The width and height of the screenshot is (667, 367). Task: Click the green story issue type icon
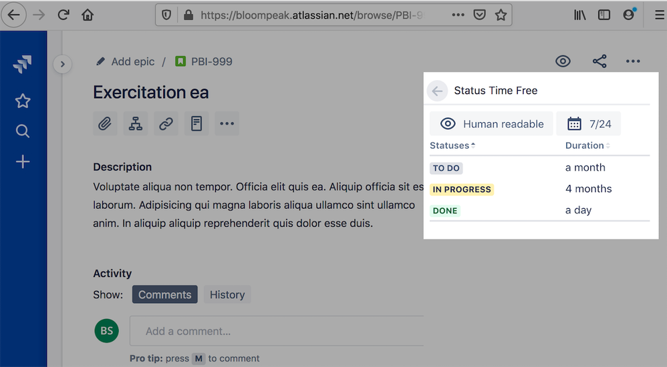pyautogui.click(x=180, y=61)
